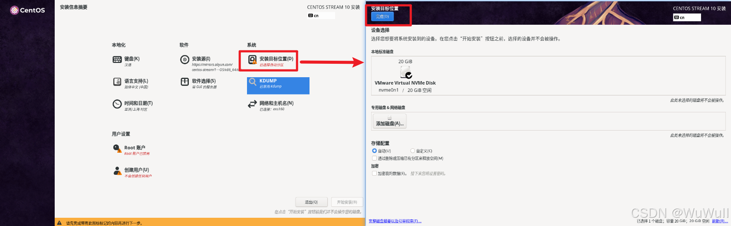
Task: Click KDUMP label text
Action: 268,81
